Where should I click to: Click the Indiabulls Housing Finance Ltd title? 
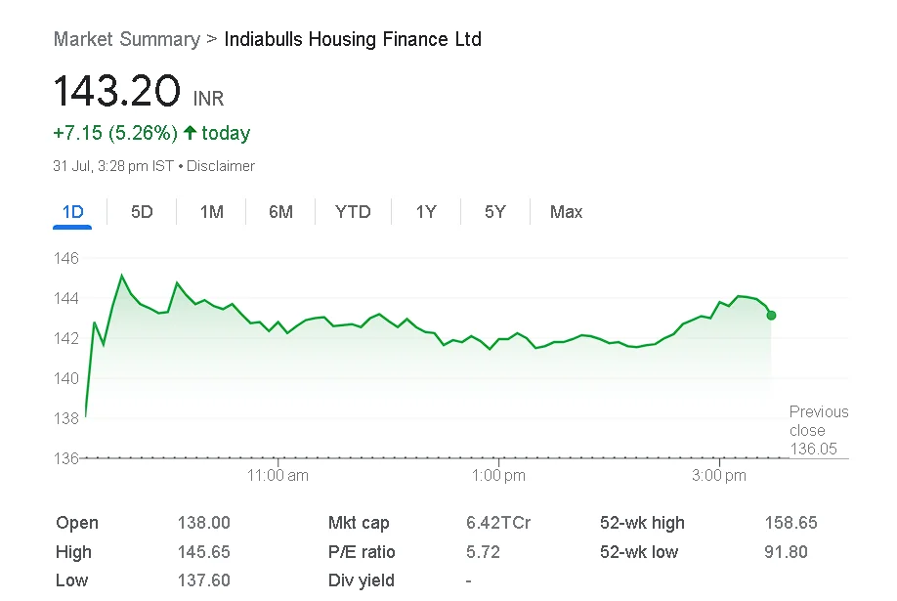353,39
